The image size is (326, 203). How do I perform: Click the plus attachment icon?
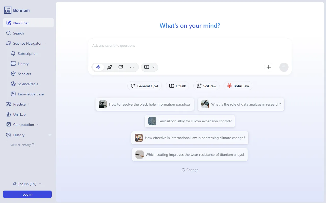(268, 67)
